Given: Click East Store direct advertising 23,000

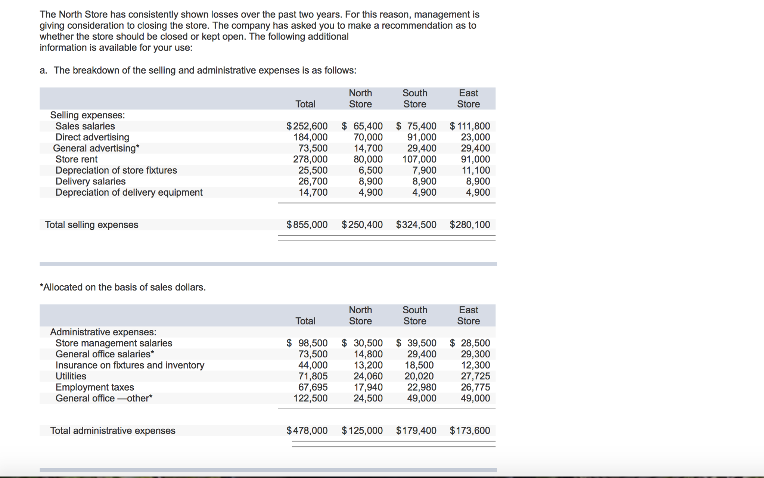Looking at the screenshot, I should tap(475, 137).
